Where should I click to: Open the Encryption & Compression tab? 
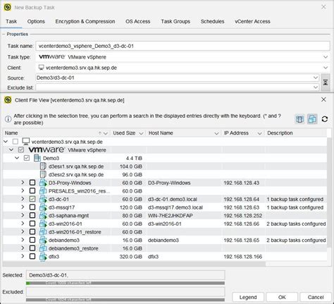tap(85, 21)
